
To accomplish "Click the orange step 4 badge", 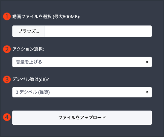I will (7, 117).
